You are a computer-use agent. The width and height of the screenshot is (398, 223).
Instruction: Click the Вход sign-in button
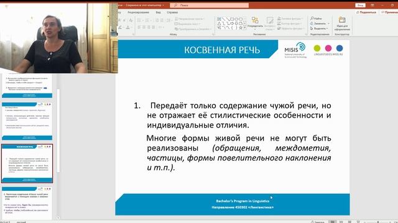(360, 6)
